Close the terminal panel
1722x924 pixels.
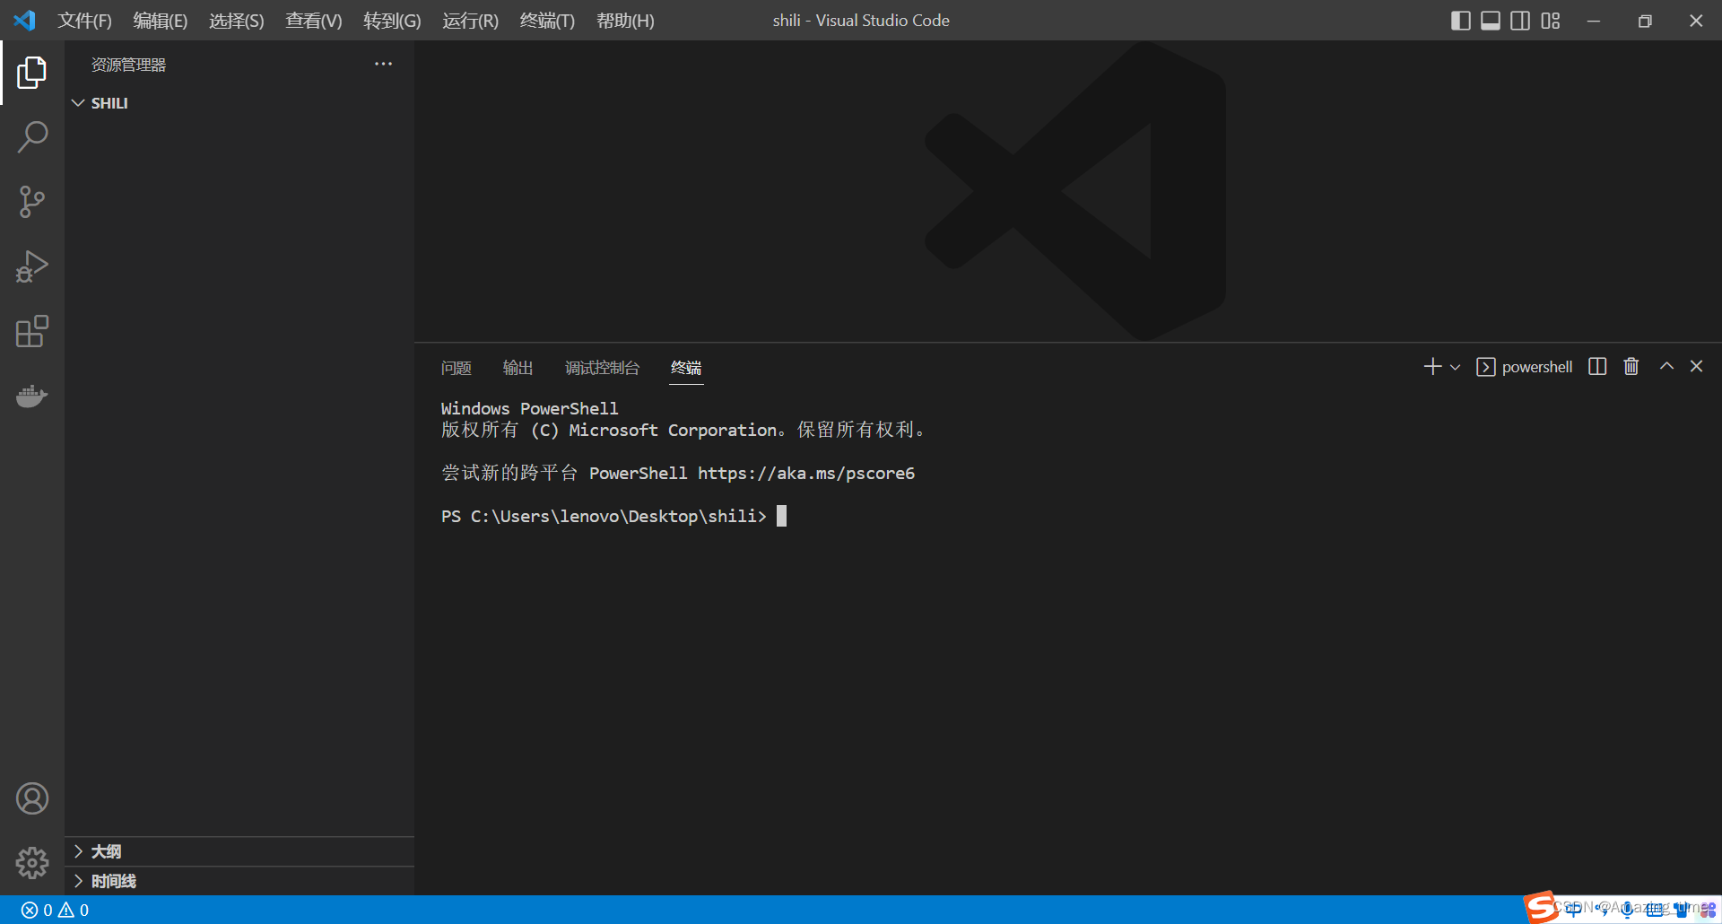coord(1696,366)
